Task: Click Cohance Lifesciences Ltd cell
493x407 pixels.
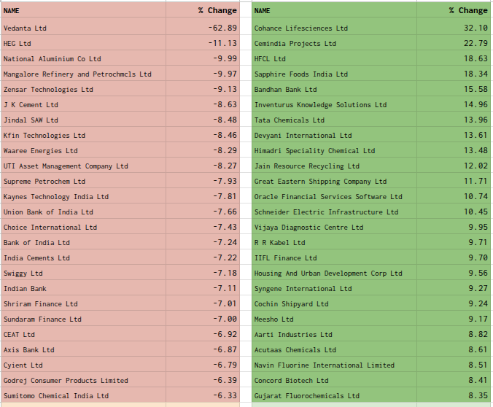Action: (334, 28)
